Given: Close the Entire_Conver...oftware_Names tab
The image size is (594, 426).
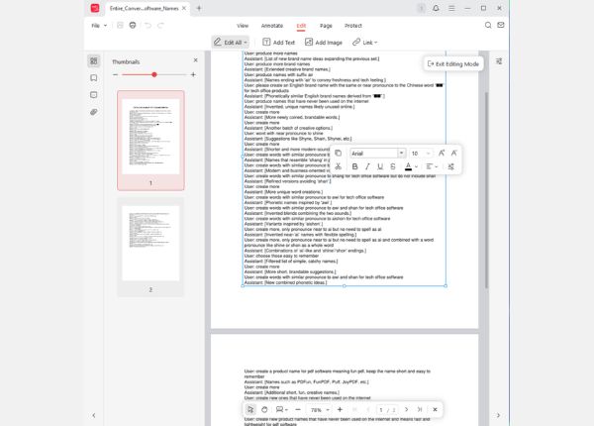Looking at the screenshot, I should tap(184, 8).
